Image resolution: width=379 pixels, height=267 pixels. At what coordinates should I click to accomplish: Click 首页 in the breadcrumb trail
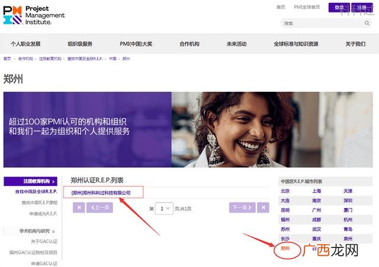(7, 59)
